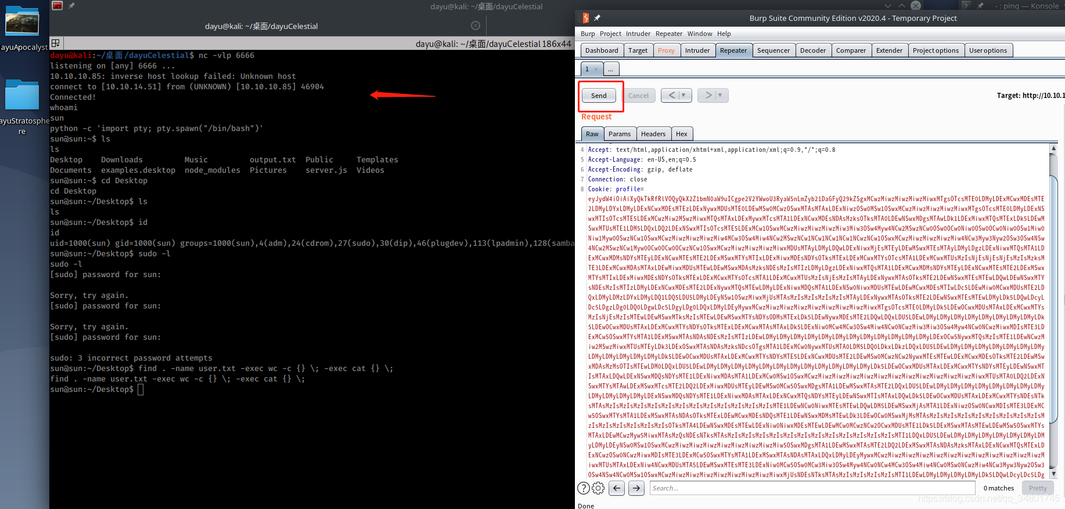Click request scrollbar down arrow
The image size is (1065, 509).
click(1053, 474)
